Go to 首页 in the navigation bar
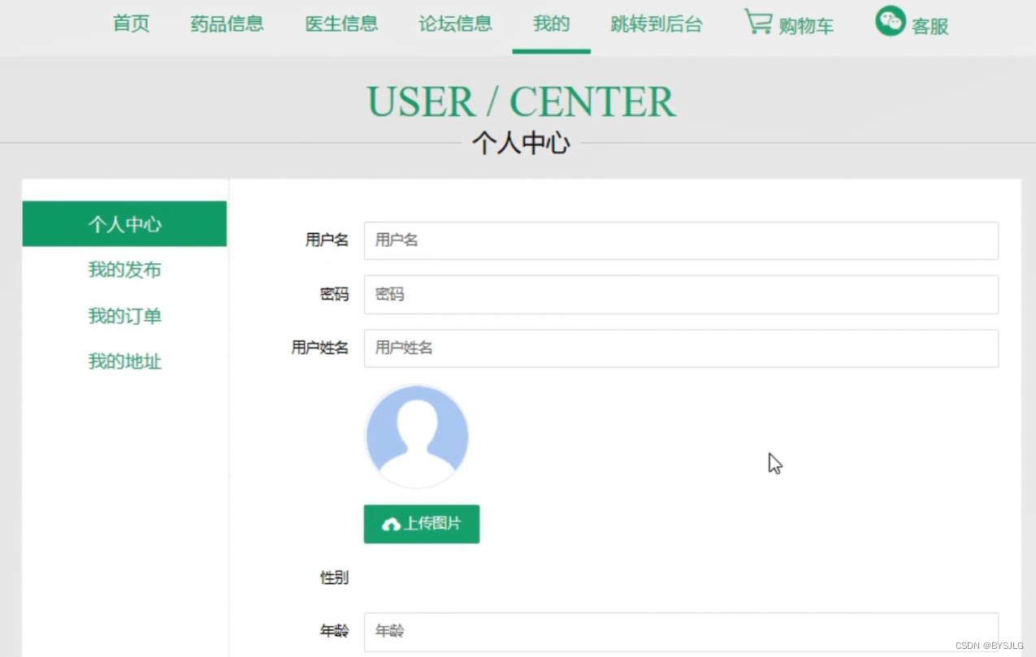This screenshot has height=657, width=1036. click(131, 24)
